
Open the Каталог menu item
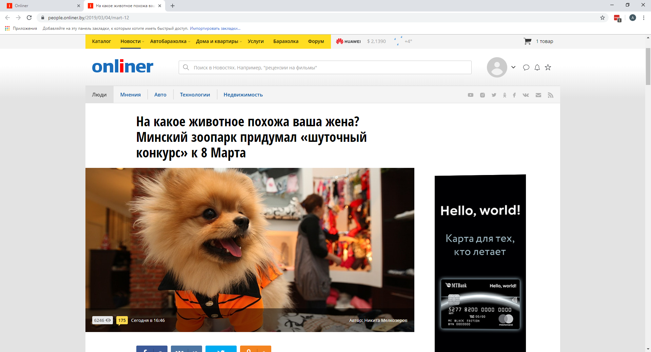101,41
